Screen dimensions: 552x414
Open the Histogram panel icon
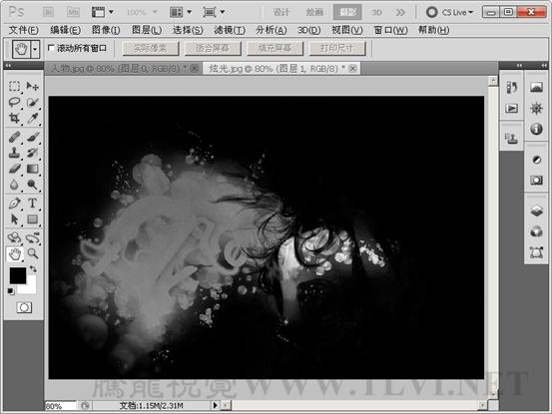coord(536,87)
